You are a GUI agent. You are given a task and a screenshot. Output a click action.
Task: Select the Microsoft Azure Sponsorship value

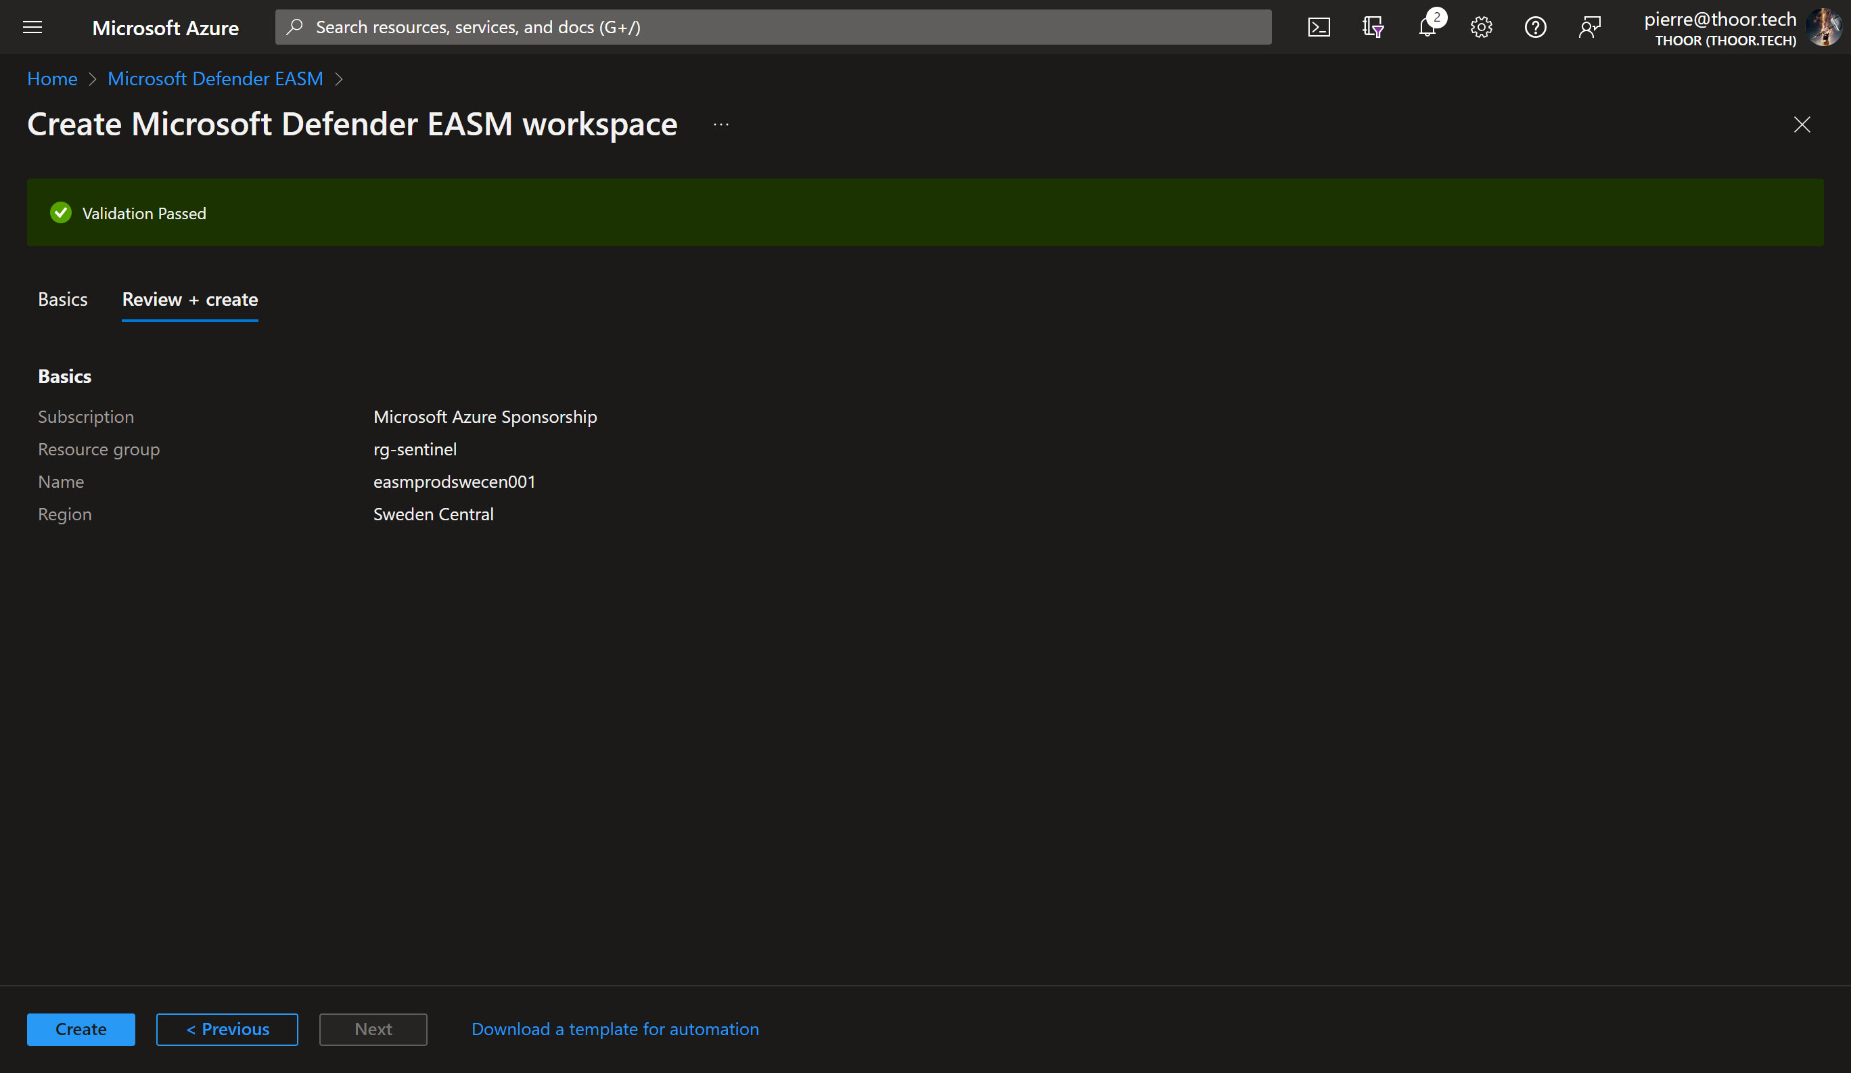point(485,417)
